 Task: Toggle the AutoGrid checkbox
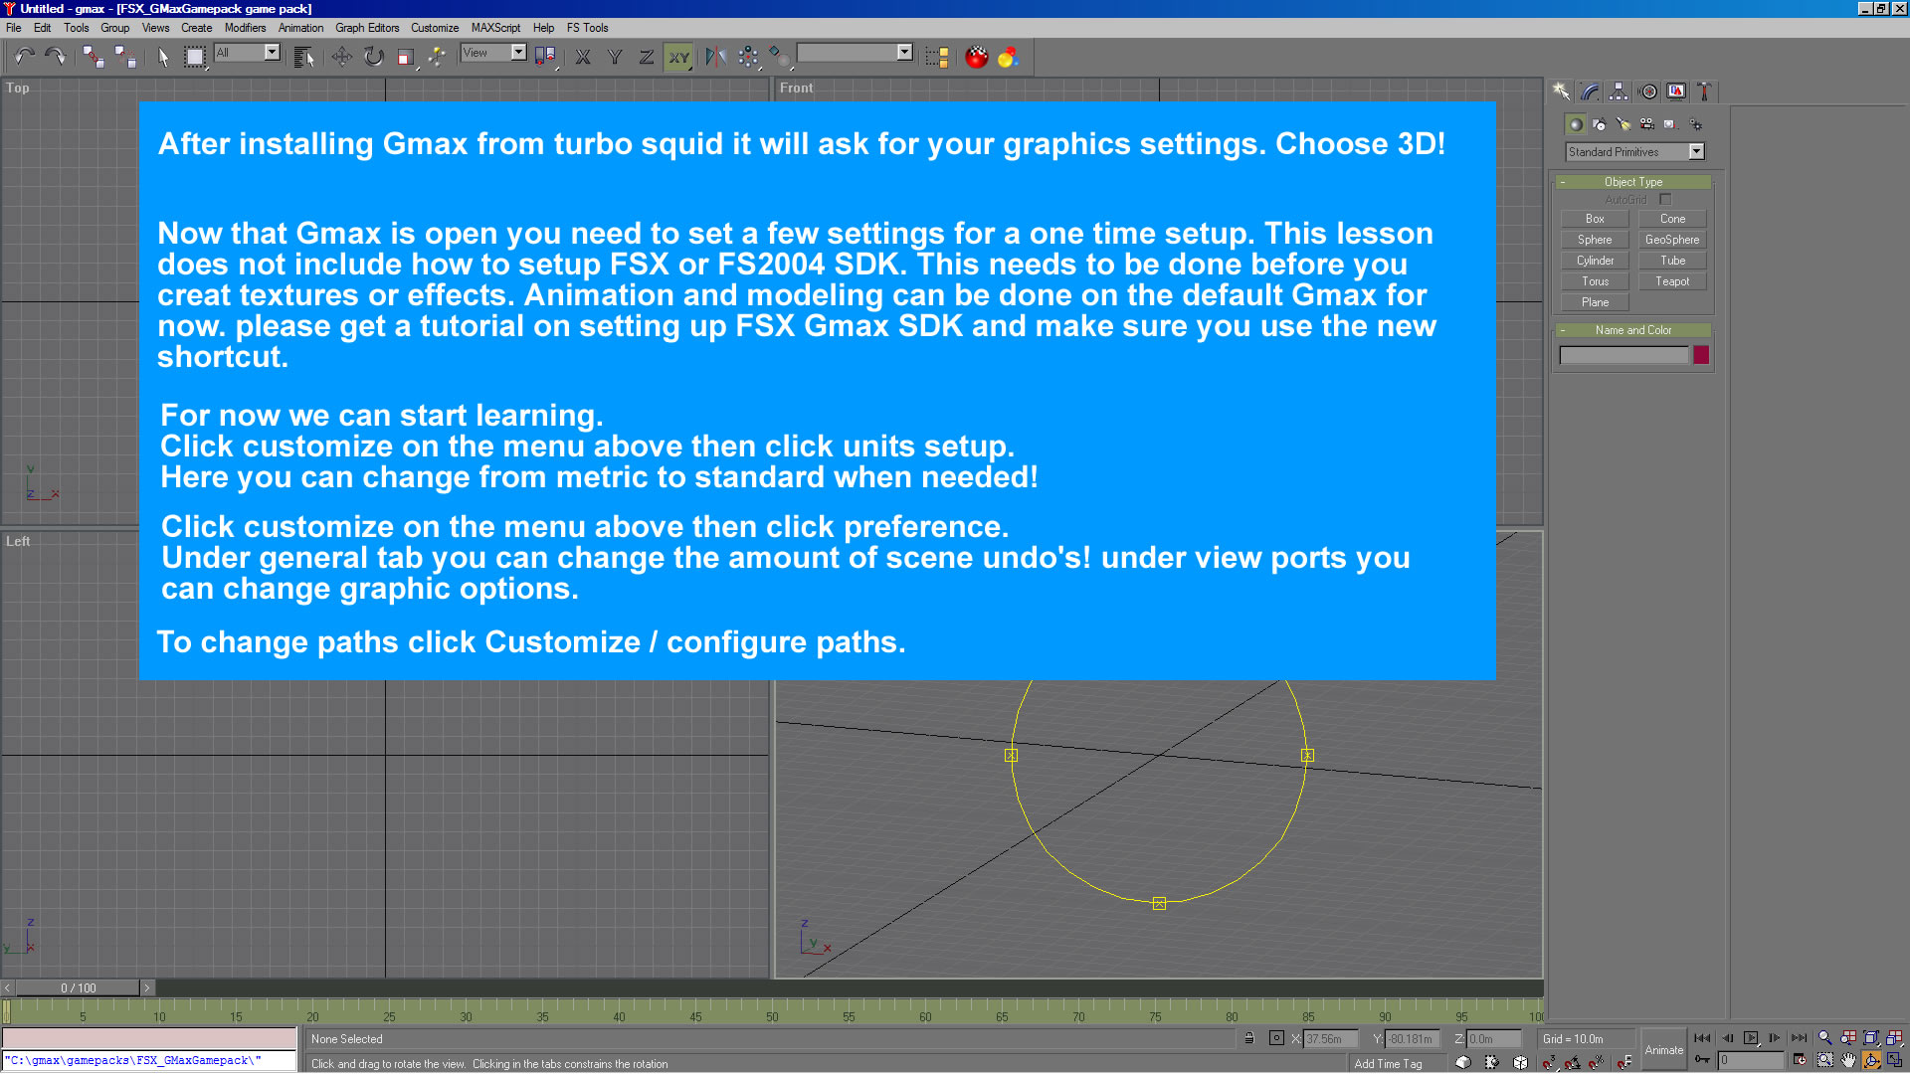pos(1665,200)
